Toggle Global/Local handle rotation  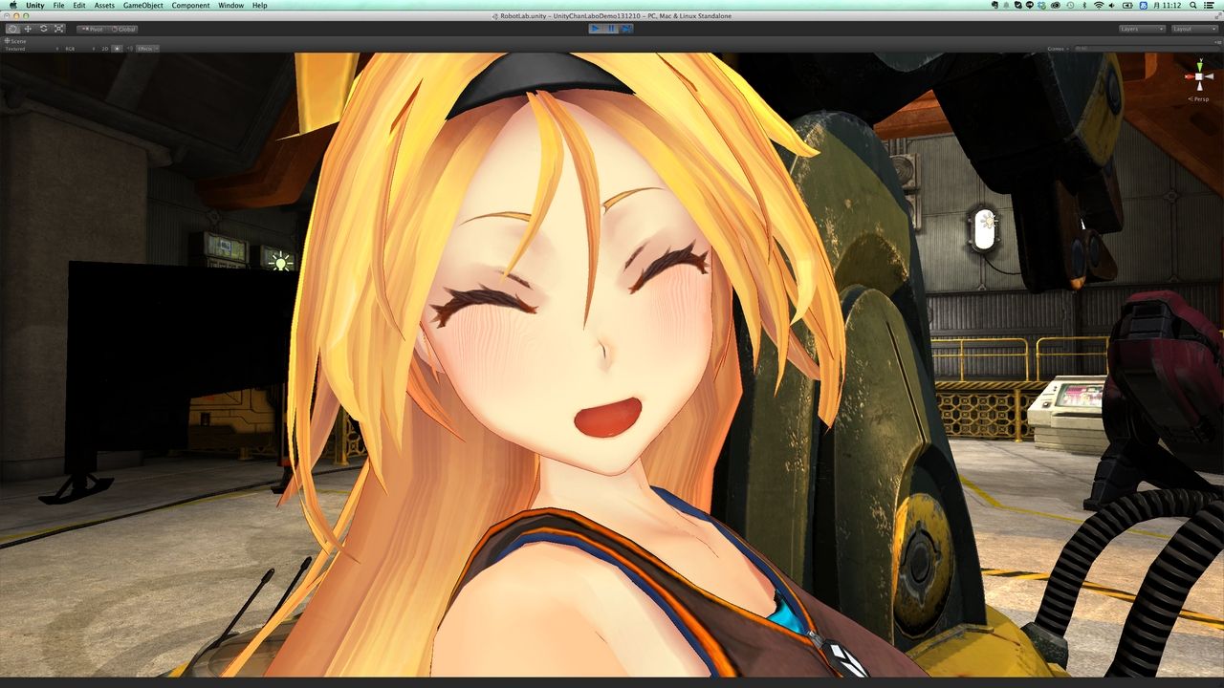point(123,29)
